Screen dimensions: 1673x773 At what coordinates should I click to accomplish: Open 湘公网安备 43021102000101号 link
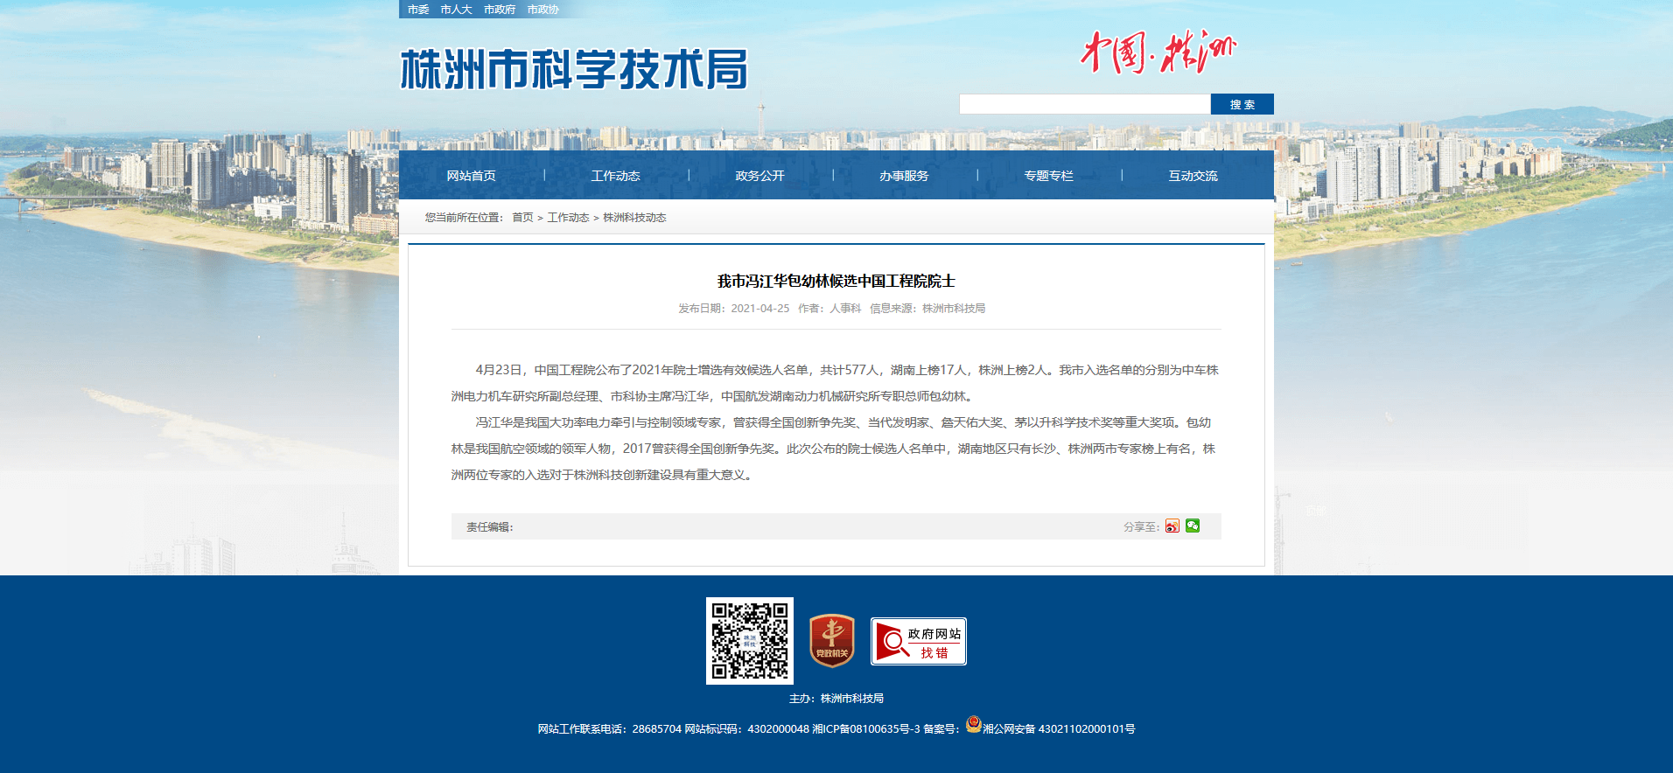point(1059,728)
